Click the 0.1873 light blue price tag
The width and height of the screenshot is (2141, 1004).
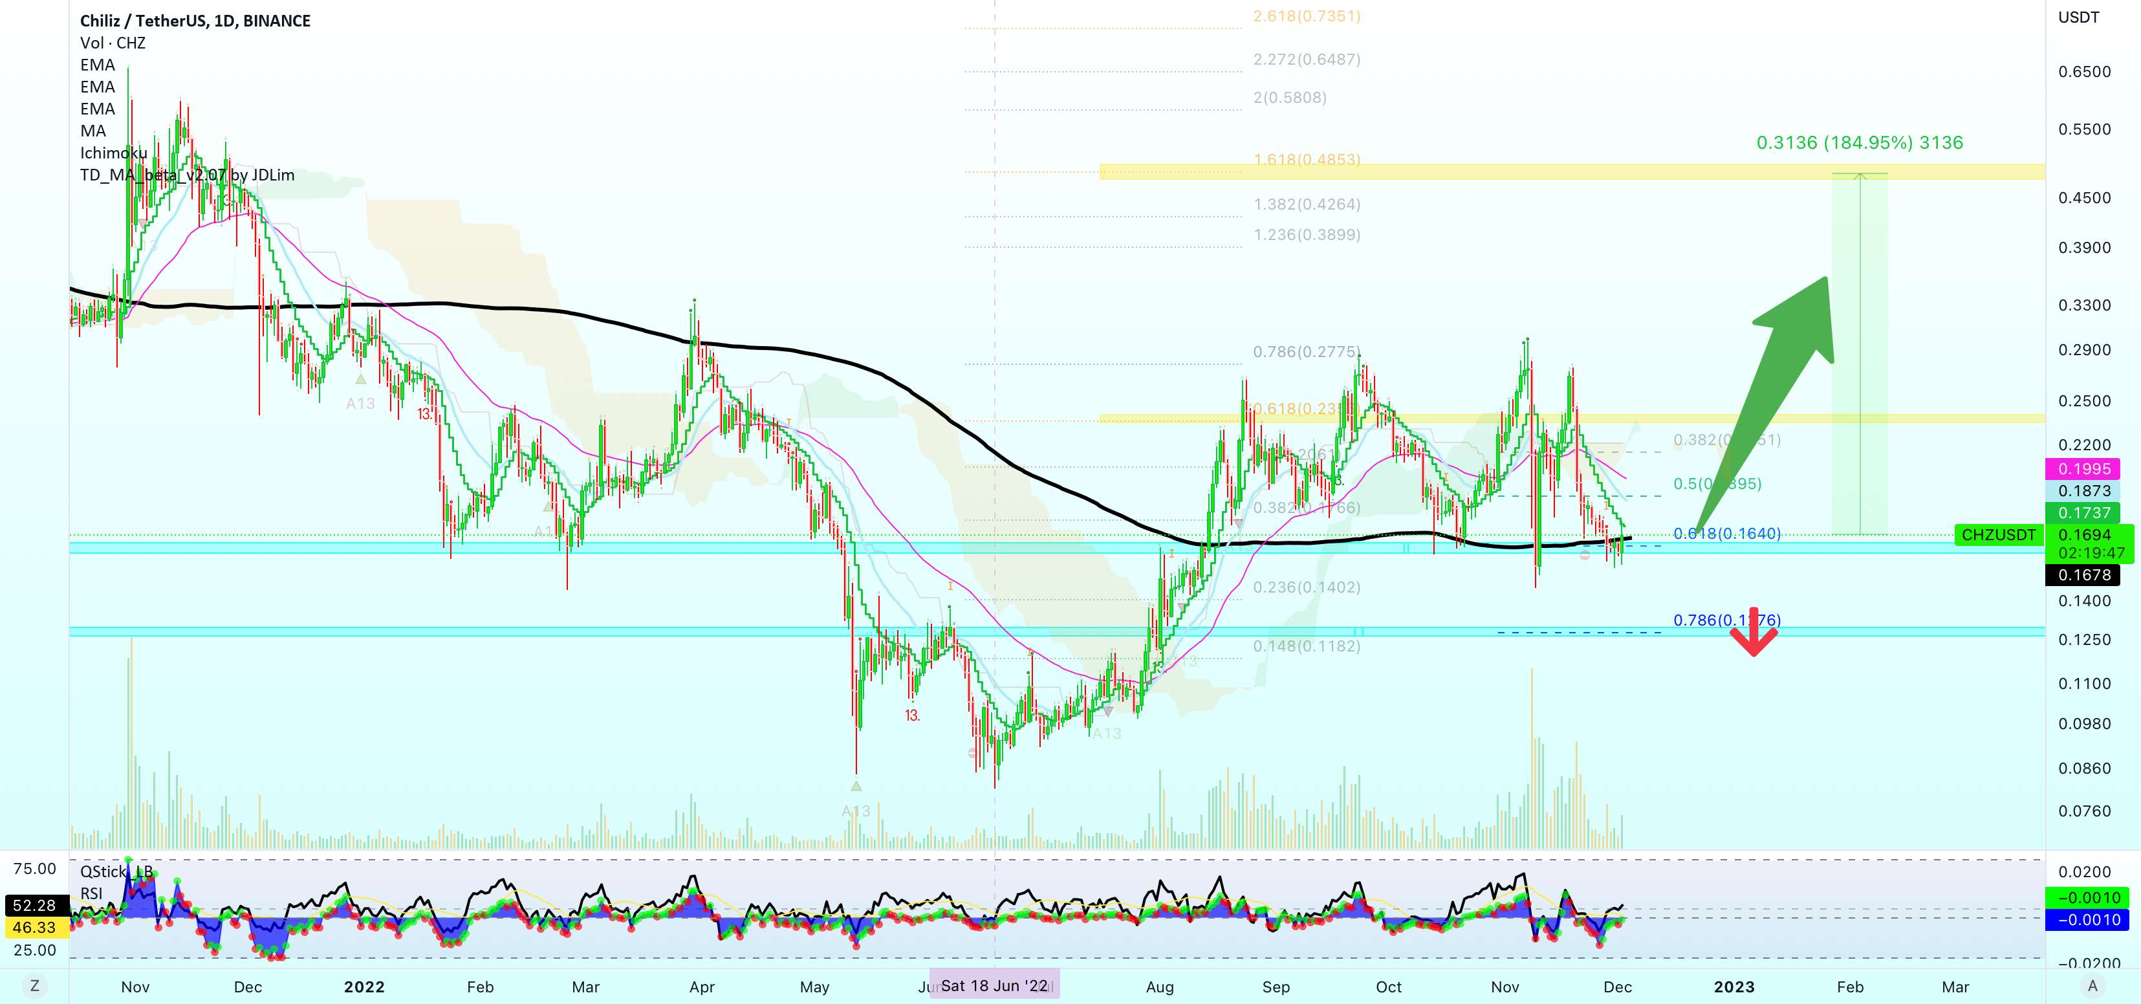coord(2083,491)
